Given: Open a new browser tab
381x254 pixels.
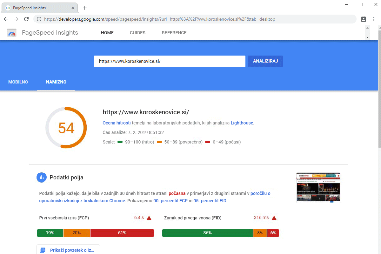Looking at the screenshot, I should tap(84, 8).
